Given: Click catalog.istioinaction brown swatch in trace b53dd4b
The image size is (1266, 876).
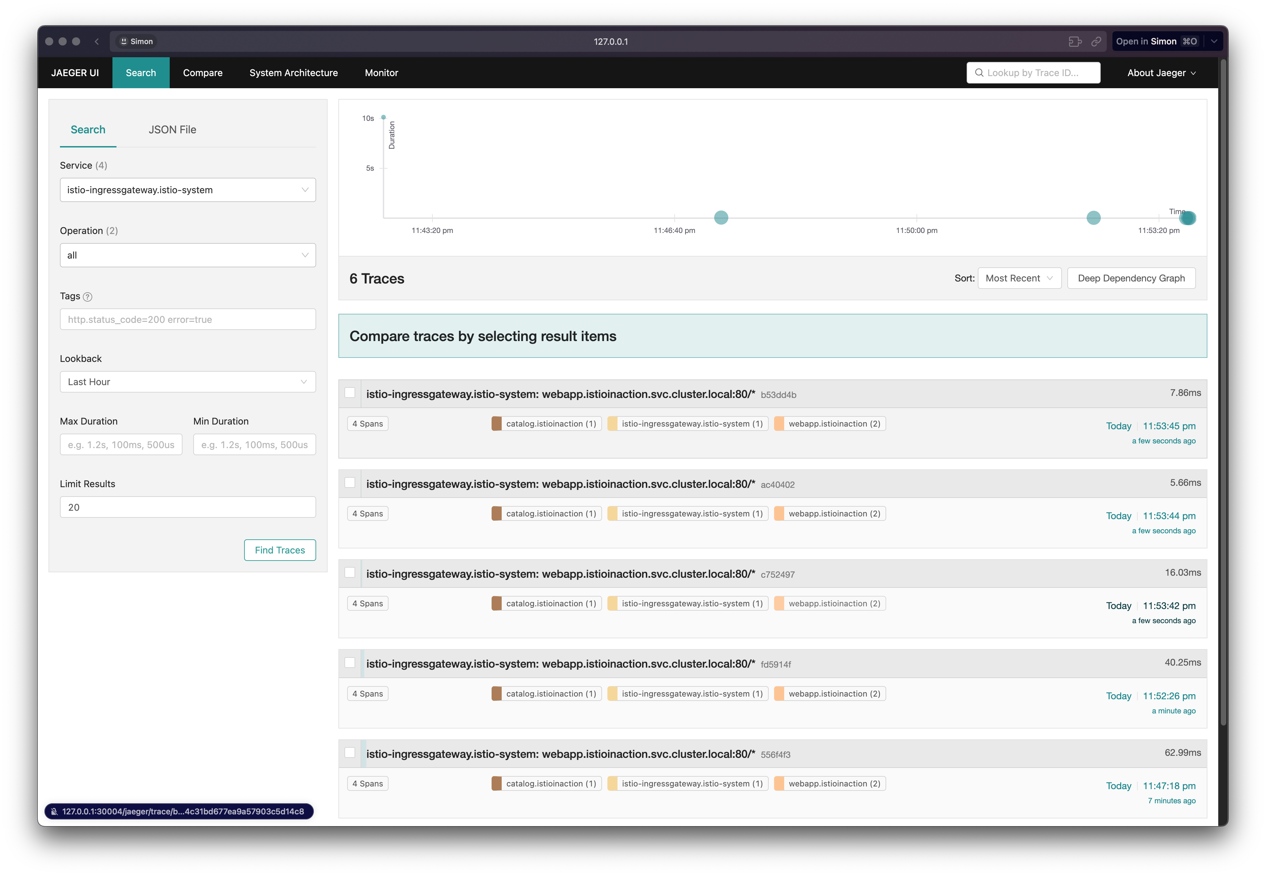Looking at the screenshot, I should (497, 424).
